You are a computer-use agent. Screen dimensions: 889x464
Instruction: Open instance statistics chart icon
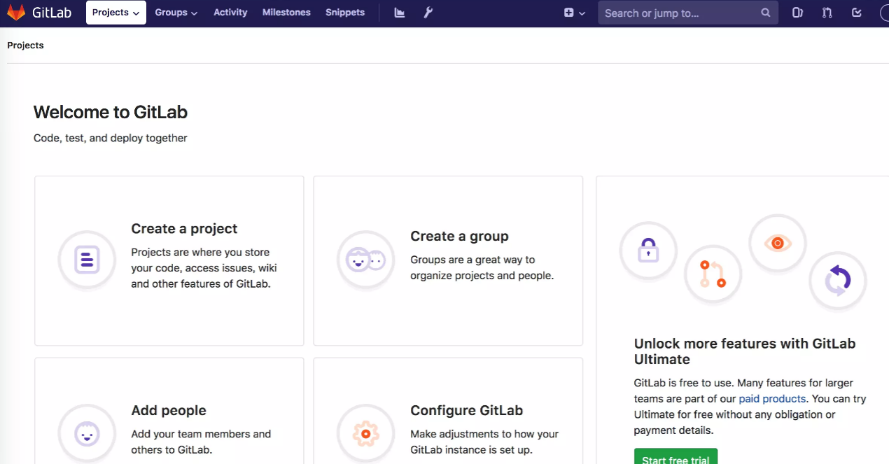coord(400,13)
